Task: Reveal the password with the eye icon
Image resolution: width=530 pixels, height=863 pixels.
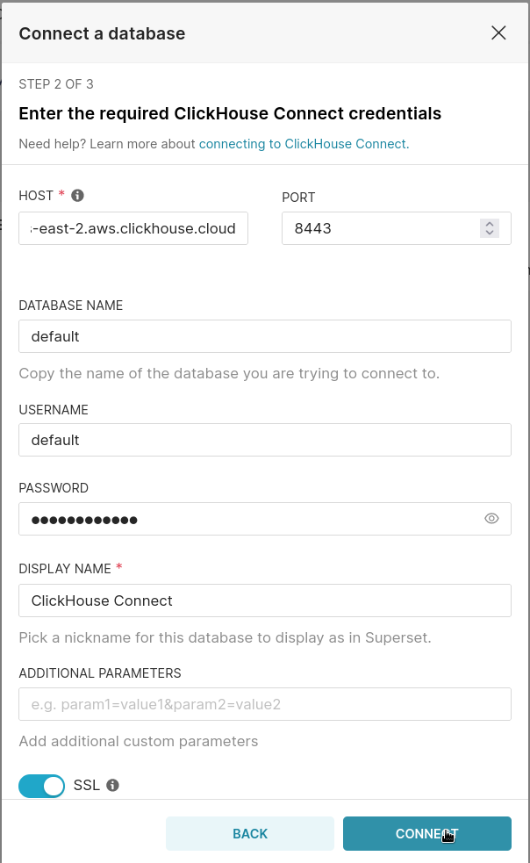Action: click(491, 518)
